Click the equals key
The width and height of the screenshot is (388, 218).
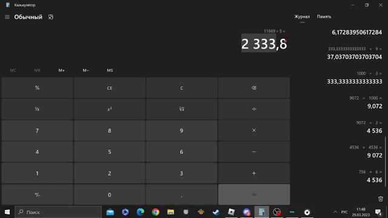pyautogui.click(x=254, y=194)
